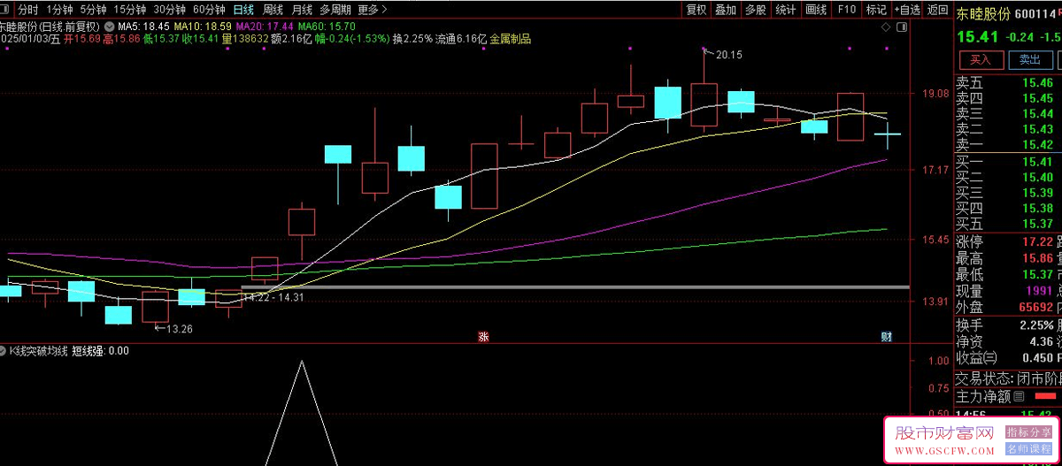The height and width of the screenshot is (466, 1062).
Task: Select the 买二 price 15.40
Action: click(x=1038, y=177)
